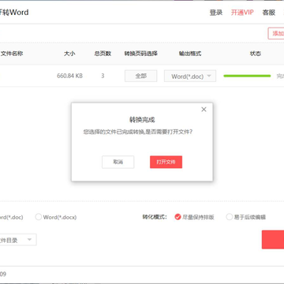Close the 转换完成 dialog with the X

tap(204, 110)
